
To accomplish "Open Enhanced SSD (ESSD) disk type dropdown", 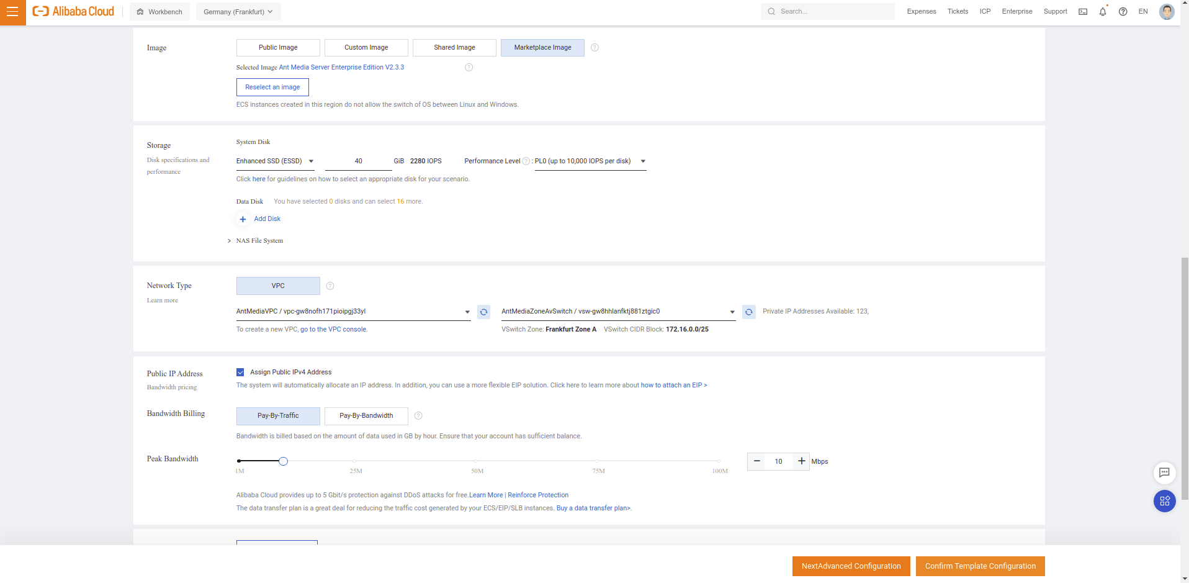I will [x=276, y=161].
